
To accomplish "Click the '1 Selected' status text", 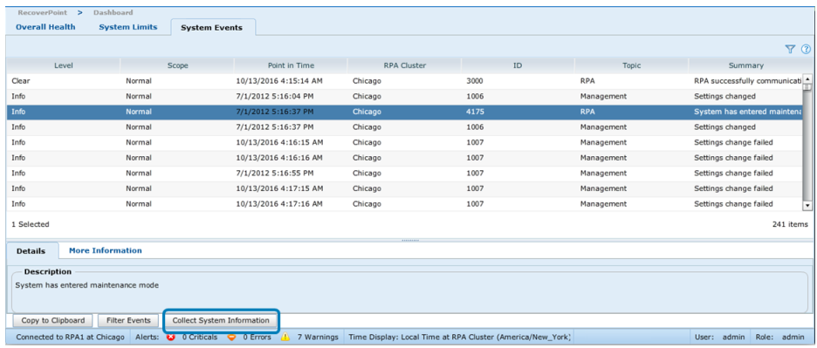I will [31, 224].
